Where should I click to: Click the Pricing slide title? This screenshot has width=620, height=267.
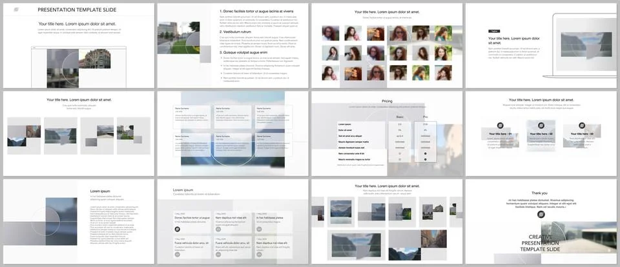click(x=387, y=101)
